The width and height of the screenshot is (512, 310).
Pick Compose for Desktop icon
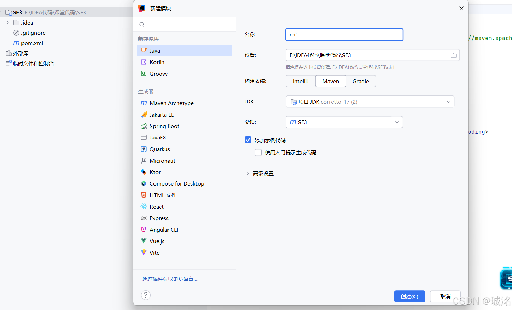pos(144,183)
